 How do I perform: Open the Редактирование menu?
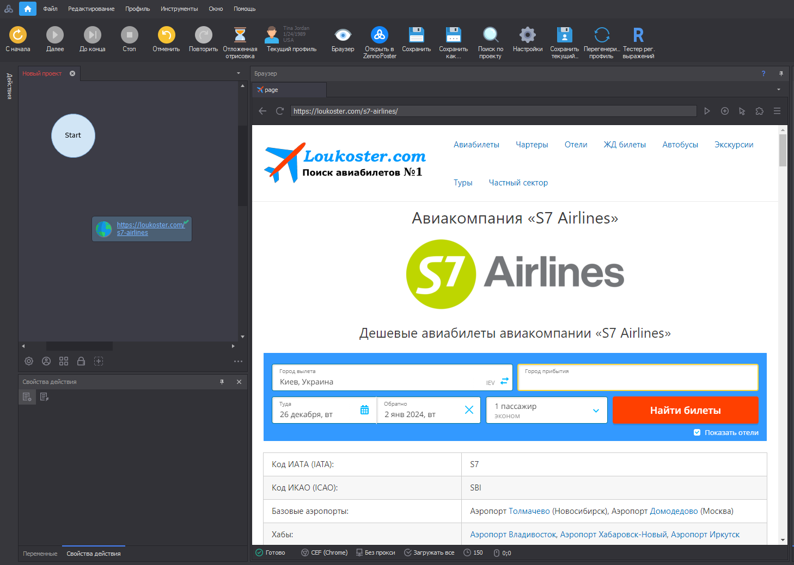[x=91, y=9]
